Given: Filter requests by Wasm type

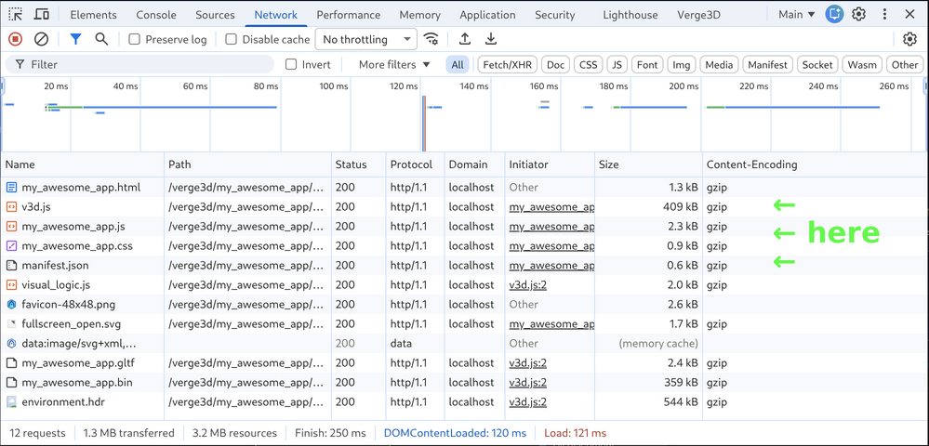Looking at the screenshot, I should (862, 64).
